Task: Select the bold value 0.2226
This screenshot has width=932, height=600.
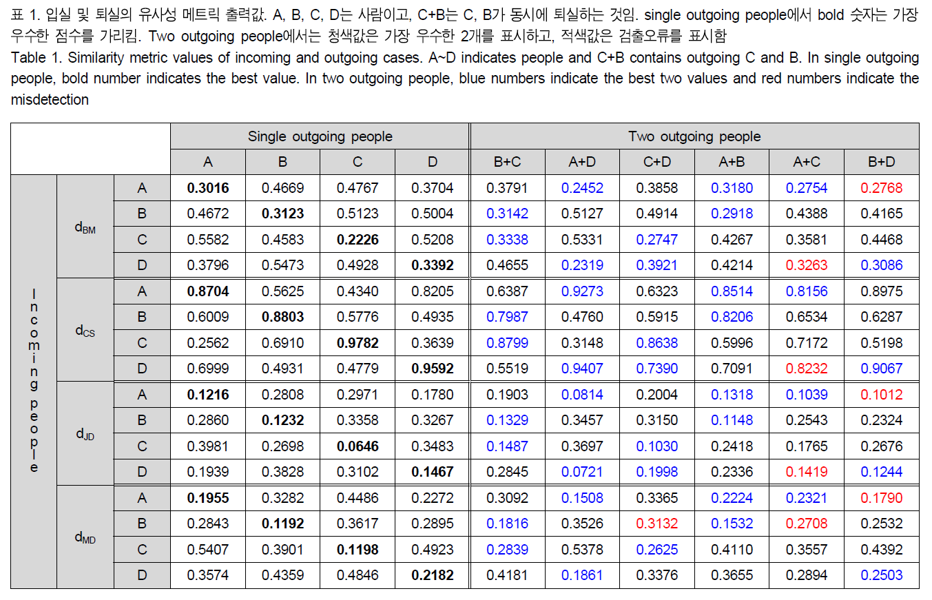Action: [x=358, y=240]
